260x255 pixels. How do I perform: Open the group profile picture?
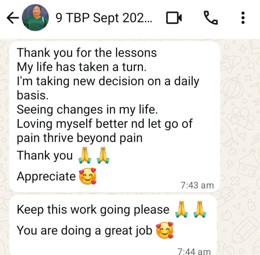[35, 18]
